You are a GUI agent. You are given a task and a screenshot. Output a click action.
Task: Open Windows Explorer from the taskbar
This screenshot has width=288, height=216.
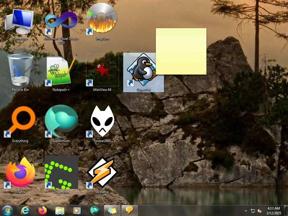(x=60, y=211)
